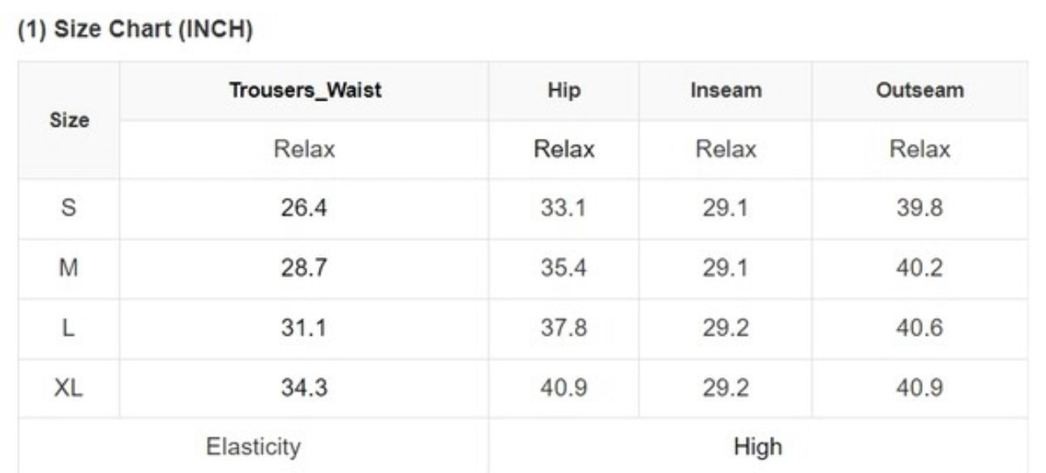Select the Outseam column header
1046x473 pixels.
(920, 90)
